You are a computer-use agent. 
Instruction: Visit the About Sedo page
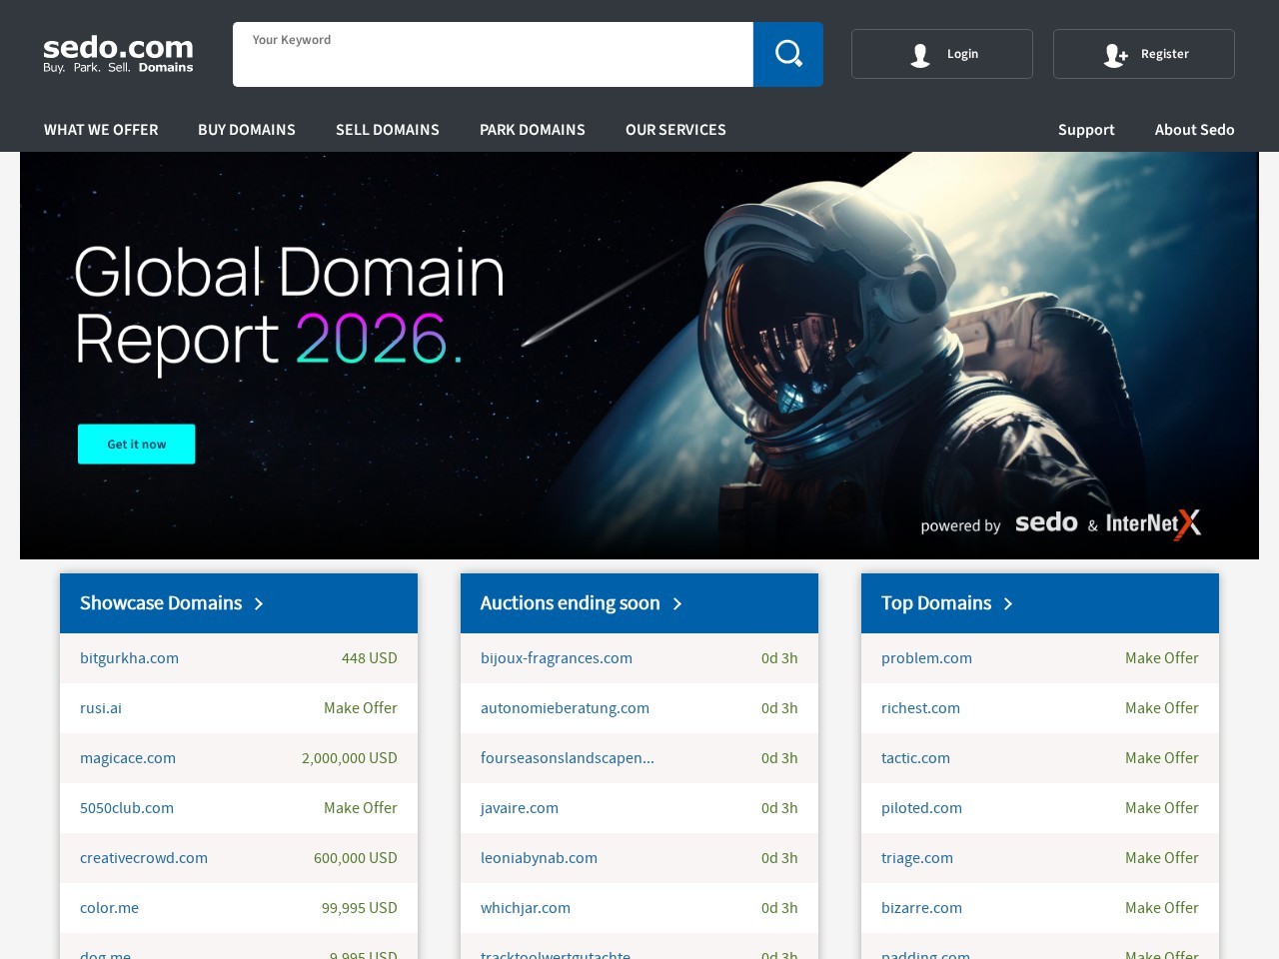1194,130
